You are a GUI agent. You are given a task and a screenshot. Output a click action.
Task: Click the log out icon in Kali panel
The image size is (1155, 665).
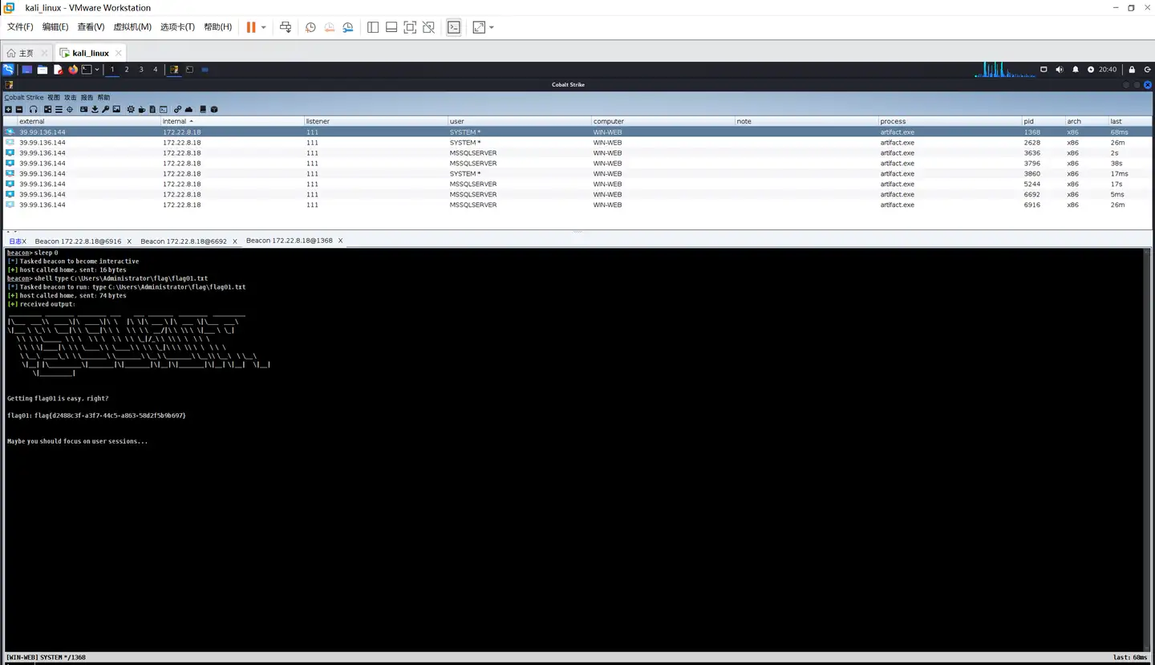1148,70
